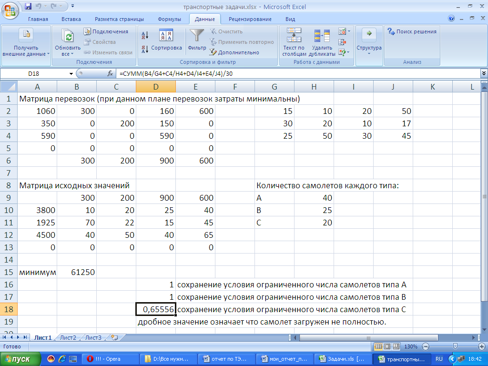
Task: Switch to Opera taskbar button
Action: point(111,359)
